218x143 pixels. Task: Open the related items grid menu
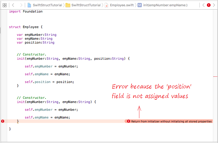4,5
